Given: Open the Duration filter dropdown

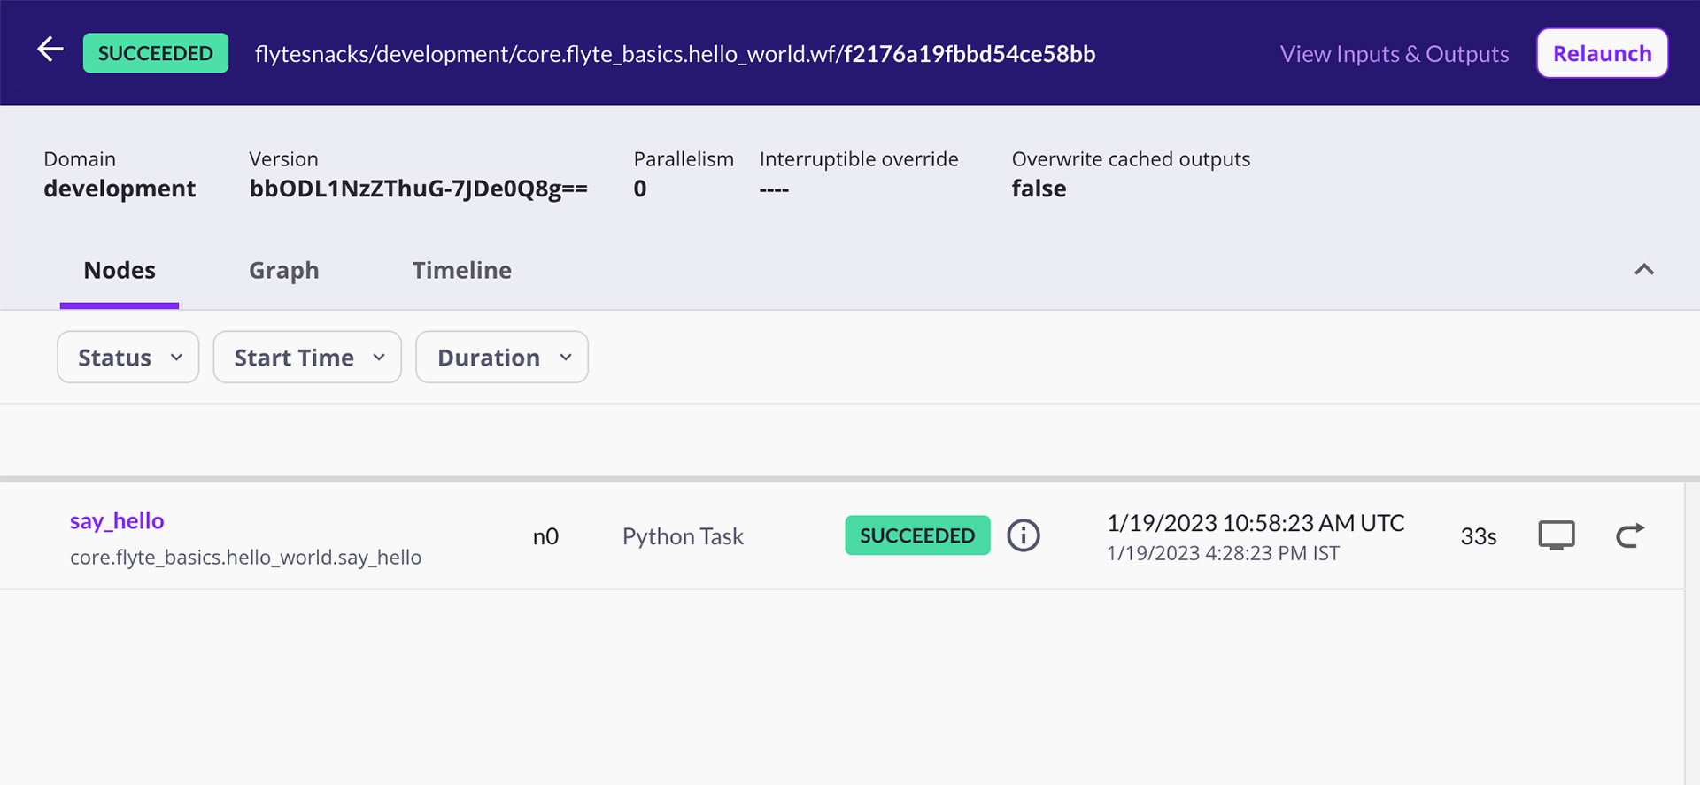Looking at the screenshot, I should point(502,358).
